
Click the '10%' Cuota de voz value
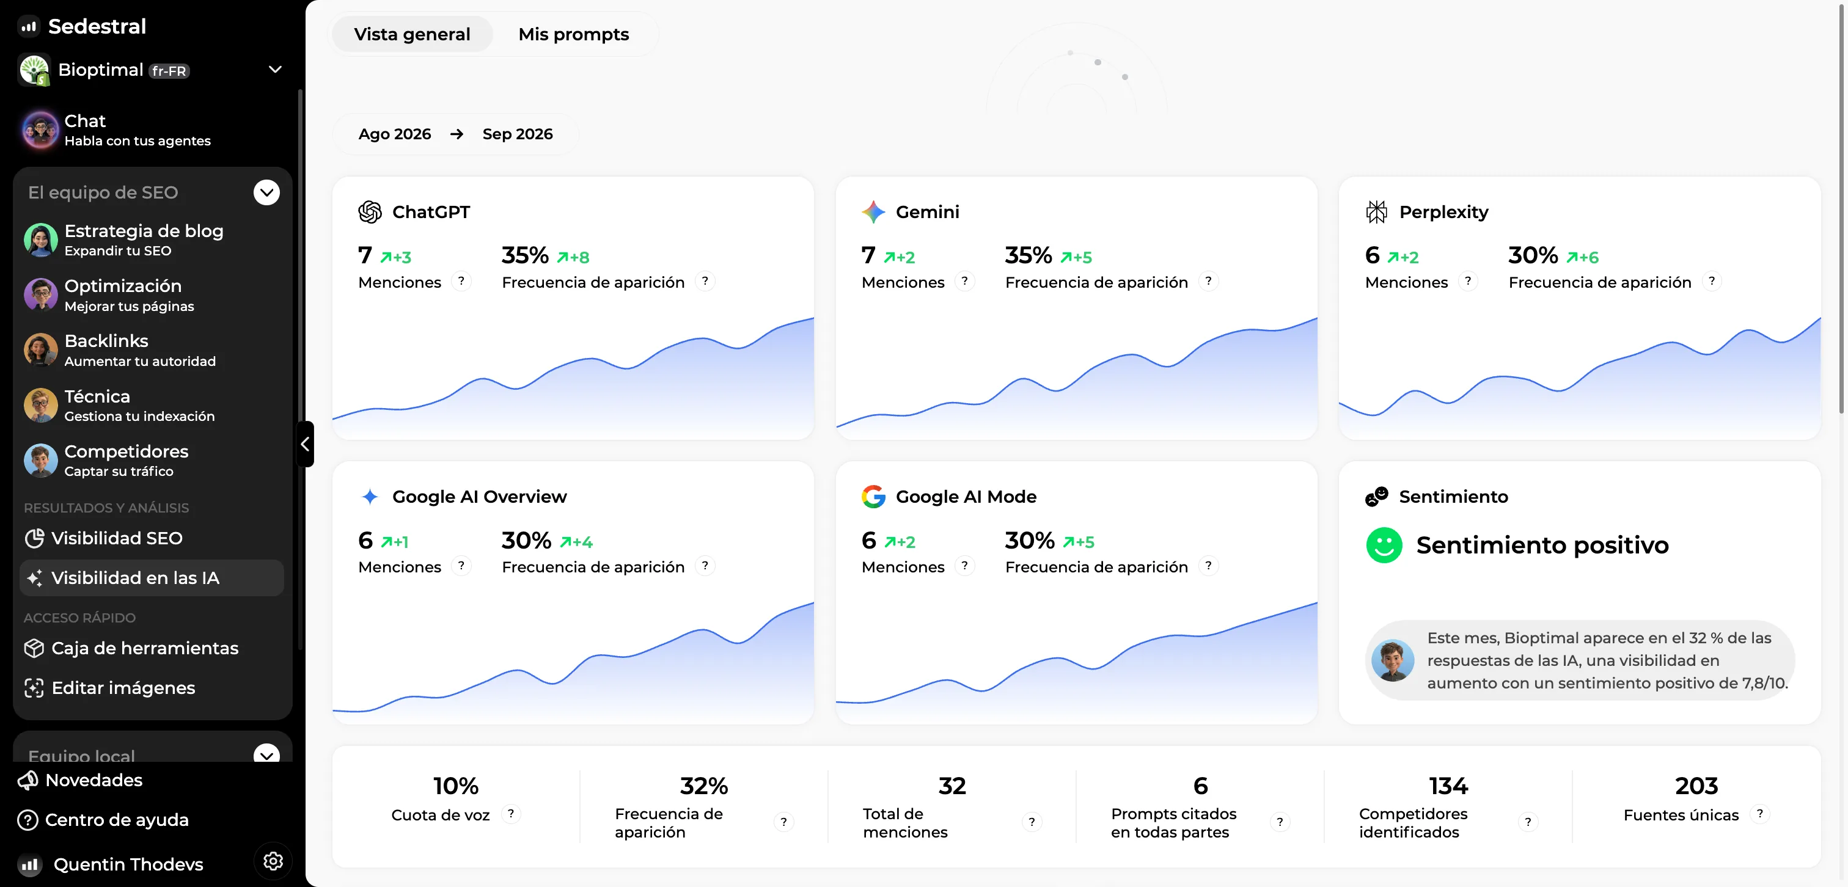click(x=457, y=786)
